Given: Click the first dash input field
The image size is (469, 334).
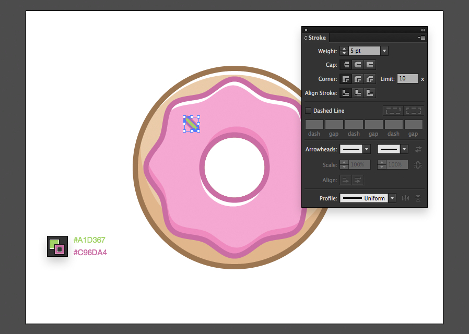Looking at the screenshot, I should click(314, 124).
